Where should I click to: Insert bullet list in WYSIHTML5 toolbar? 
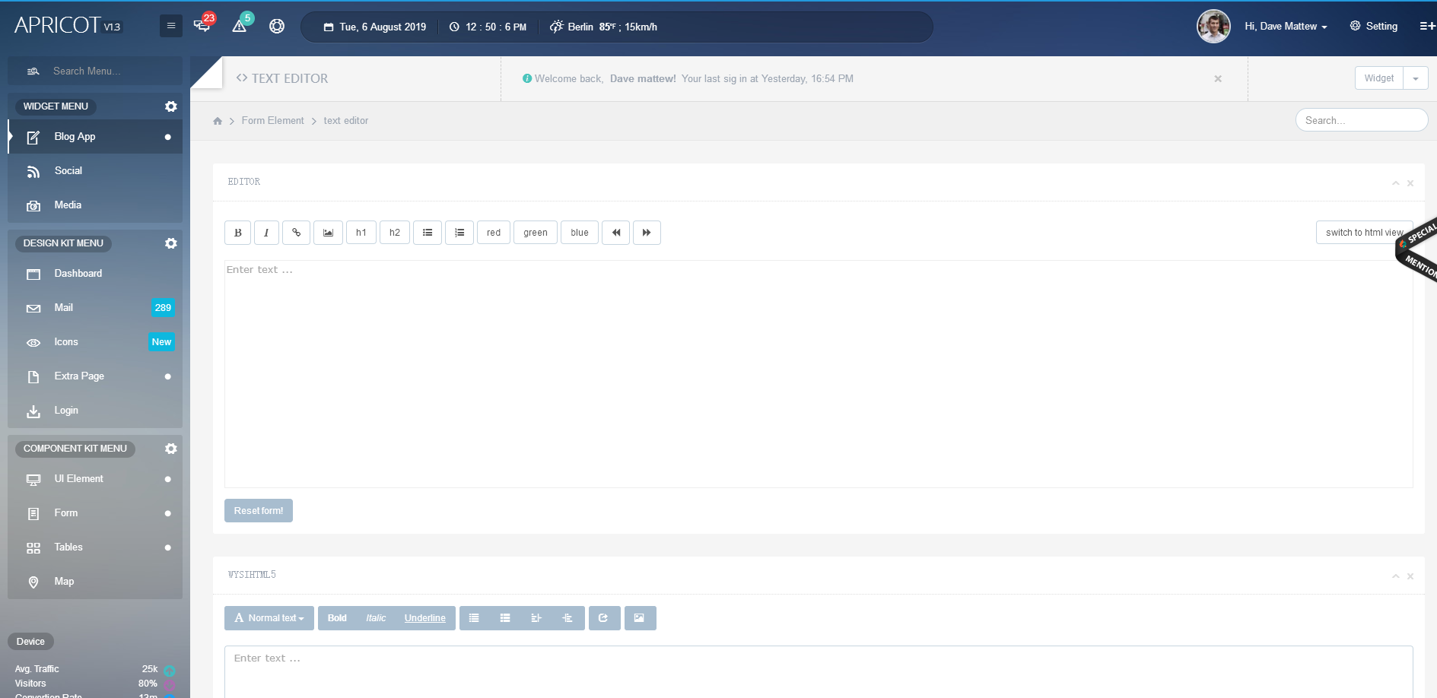click(x=474, y=618)
